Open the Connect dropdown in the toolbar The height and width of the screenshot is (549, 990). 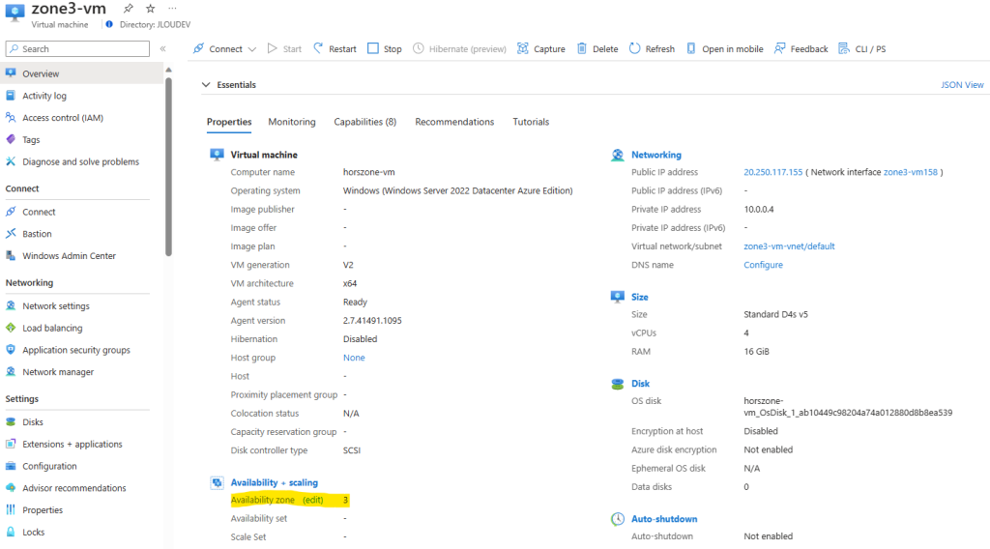click(224, 48)
